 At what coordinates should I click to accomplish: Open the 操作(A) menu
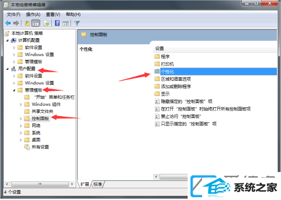click(33, 14)
